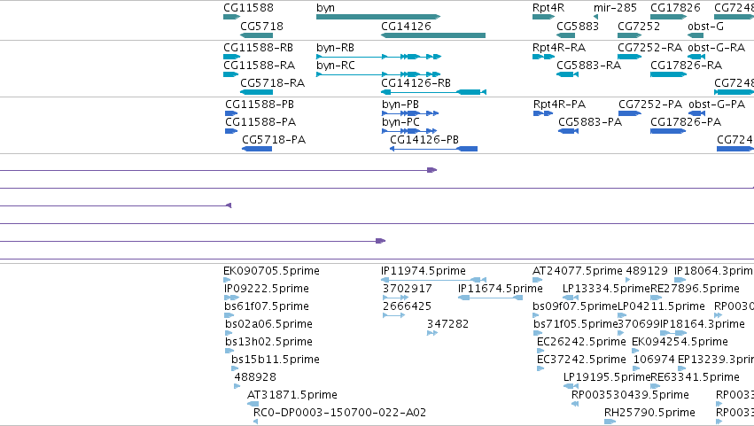This screenshot has height=426, width=754.
Task: Select EST LP19195.5prime
Action: 607,377
